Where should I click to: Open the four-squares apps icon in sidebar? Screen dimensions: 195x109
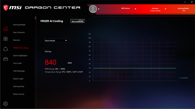tap(6, 39)
